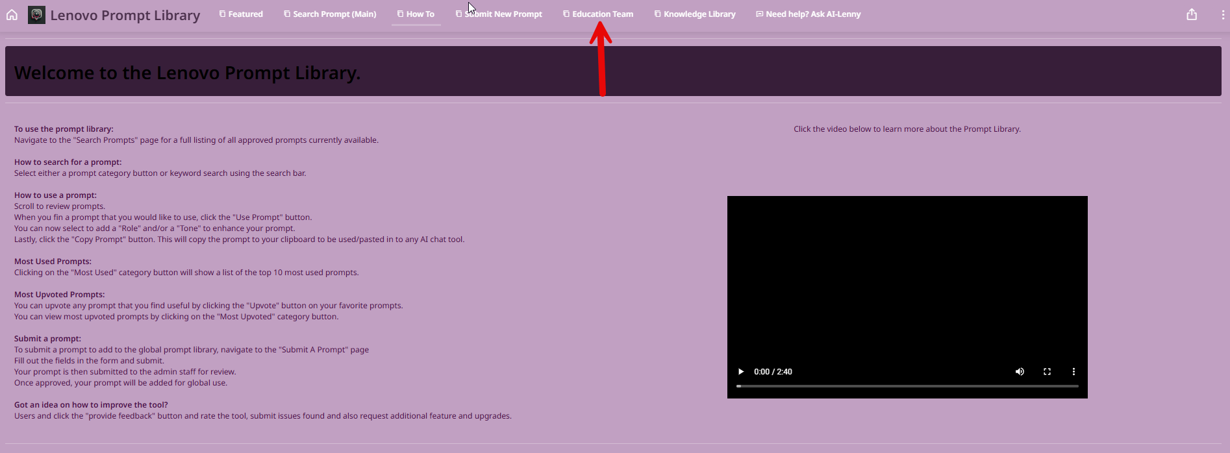
Task: Click the "Scroll to review prompts." line
Action: [x=60, y=206]
